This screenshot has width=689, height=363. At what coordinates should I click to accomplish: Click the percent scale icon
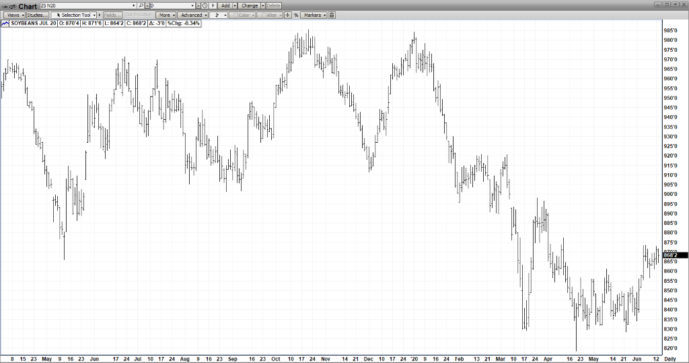[x=296, y=15]
